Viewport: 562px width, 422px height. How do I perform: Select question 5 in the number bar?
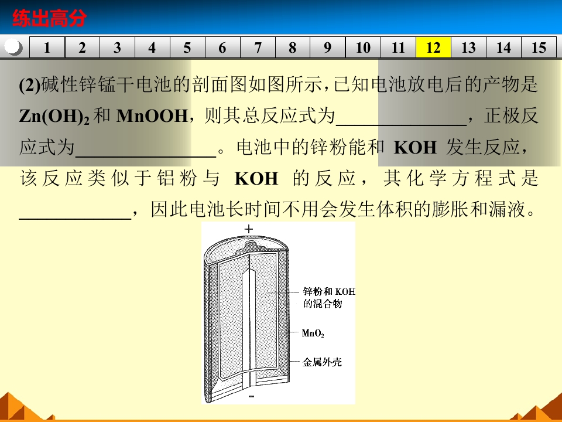187,48
